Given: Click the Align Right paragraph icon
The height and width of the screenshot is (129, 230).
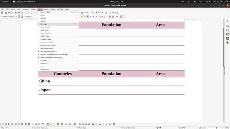Looking at the screenshot, I should click(93, 17).
